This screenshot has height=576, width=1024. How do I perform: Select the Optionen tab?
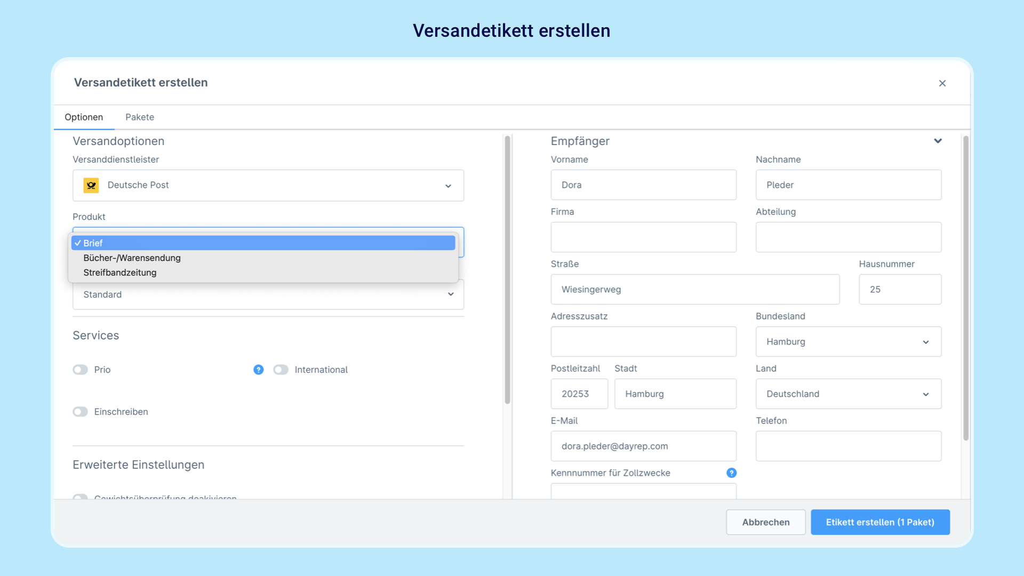[84, 117]
